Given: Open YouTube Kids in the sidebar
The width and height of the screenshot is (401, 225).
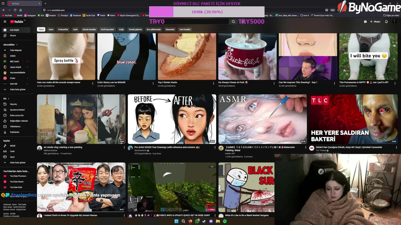Looking at the screenshot, I should (x=16, y=187).
